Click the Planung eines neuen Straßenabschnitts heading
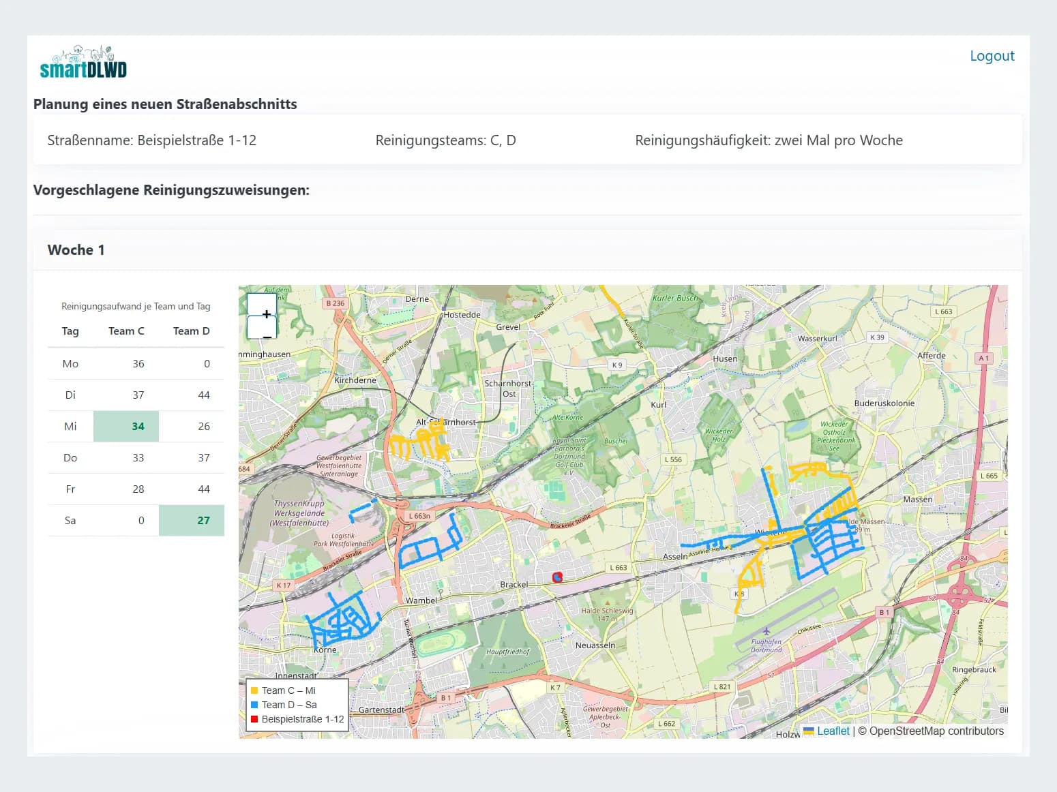Screen dimensions: 1057x792 coord(165,104)
